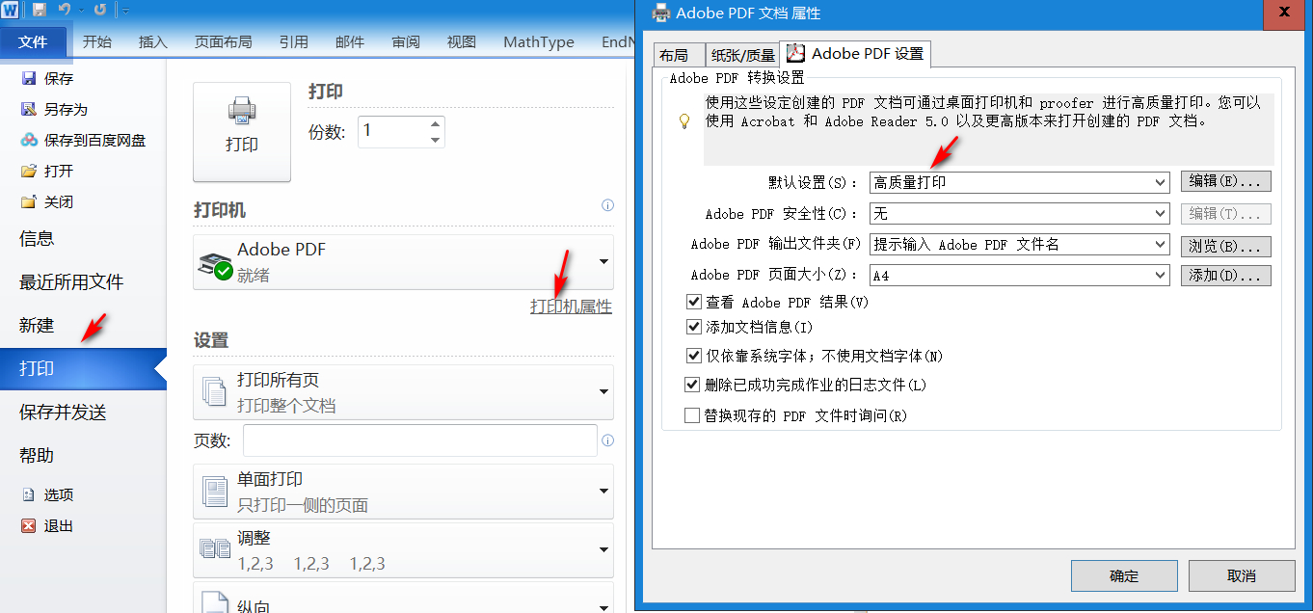Toggle 删除已成功完成作业的日志文件 checkbox
1313x613 pixels.
(692, 385)
